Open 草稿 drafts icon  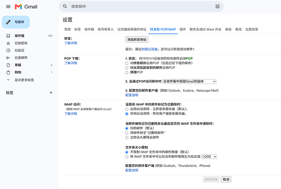(8, 65)
